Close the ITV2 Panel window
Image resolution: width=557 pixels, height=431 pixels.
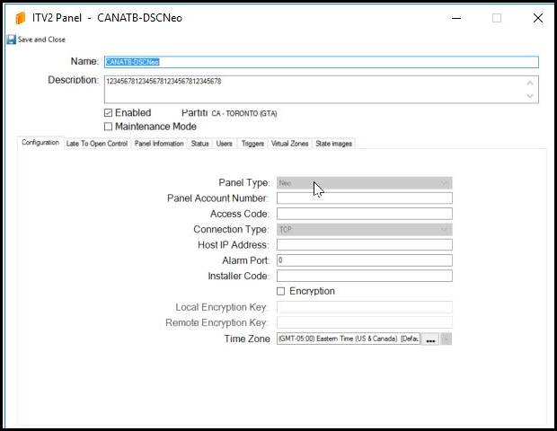click(x=537, y=18)
